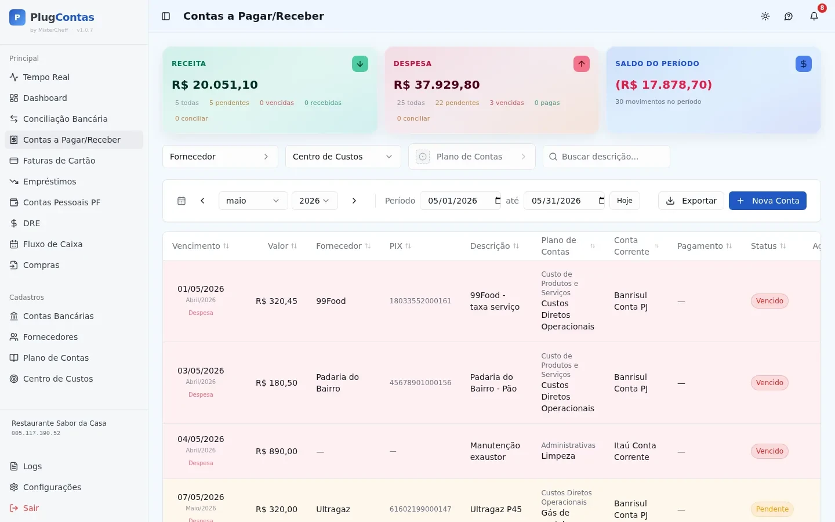This screenshot has height=522, width=835.
Task: Sort table by Vencimento column
Action: tap(201, 246)
